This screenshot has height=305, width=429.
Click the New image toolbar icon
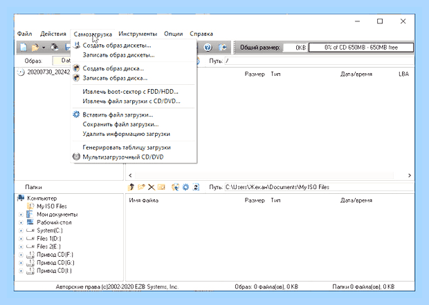24,48
